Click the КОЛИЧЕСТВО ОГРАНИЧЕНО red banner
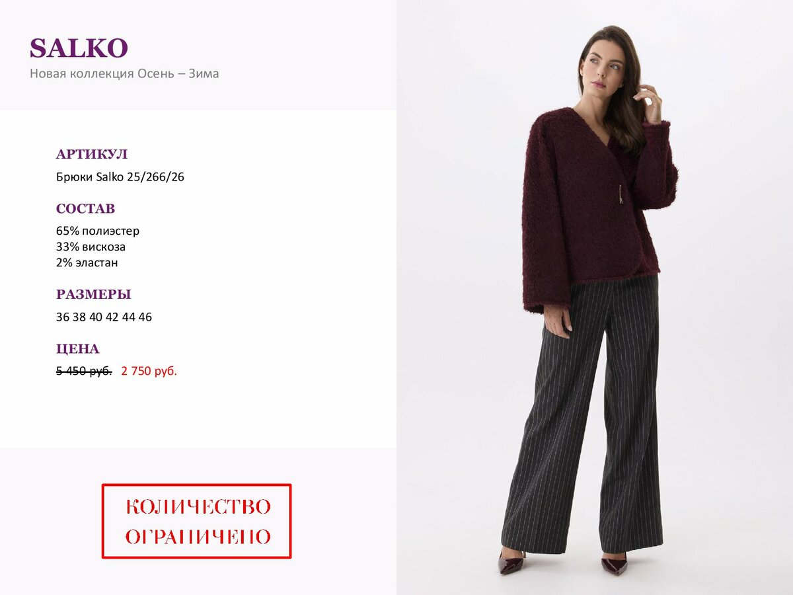Screen dimensions: 793x595 [x=197, y=522]
